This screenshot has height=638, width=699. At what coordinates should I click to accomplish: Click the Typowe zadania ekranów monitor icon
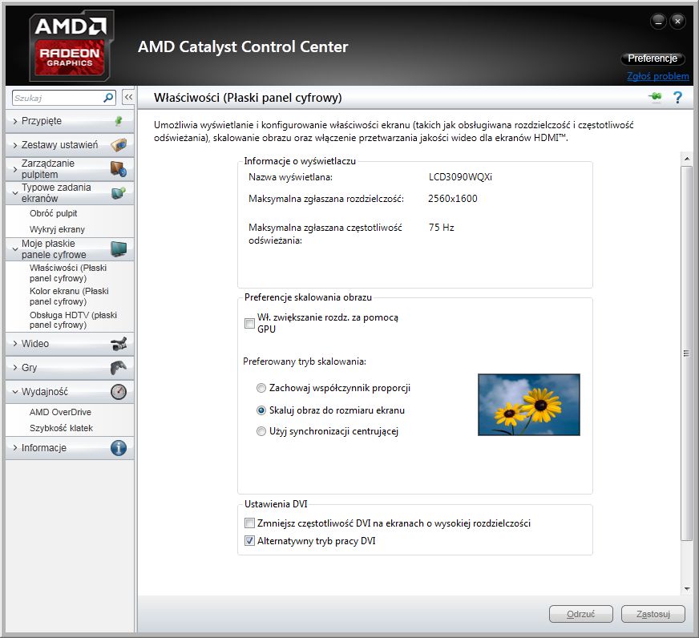tap(119, 192)
